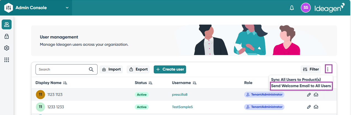
Task: Click the magnifier search icon
Action: coord(91,70)
